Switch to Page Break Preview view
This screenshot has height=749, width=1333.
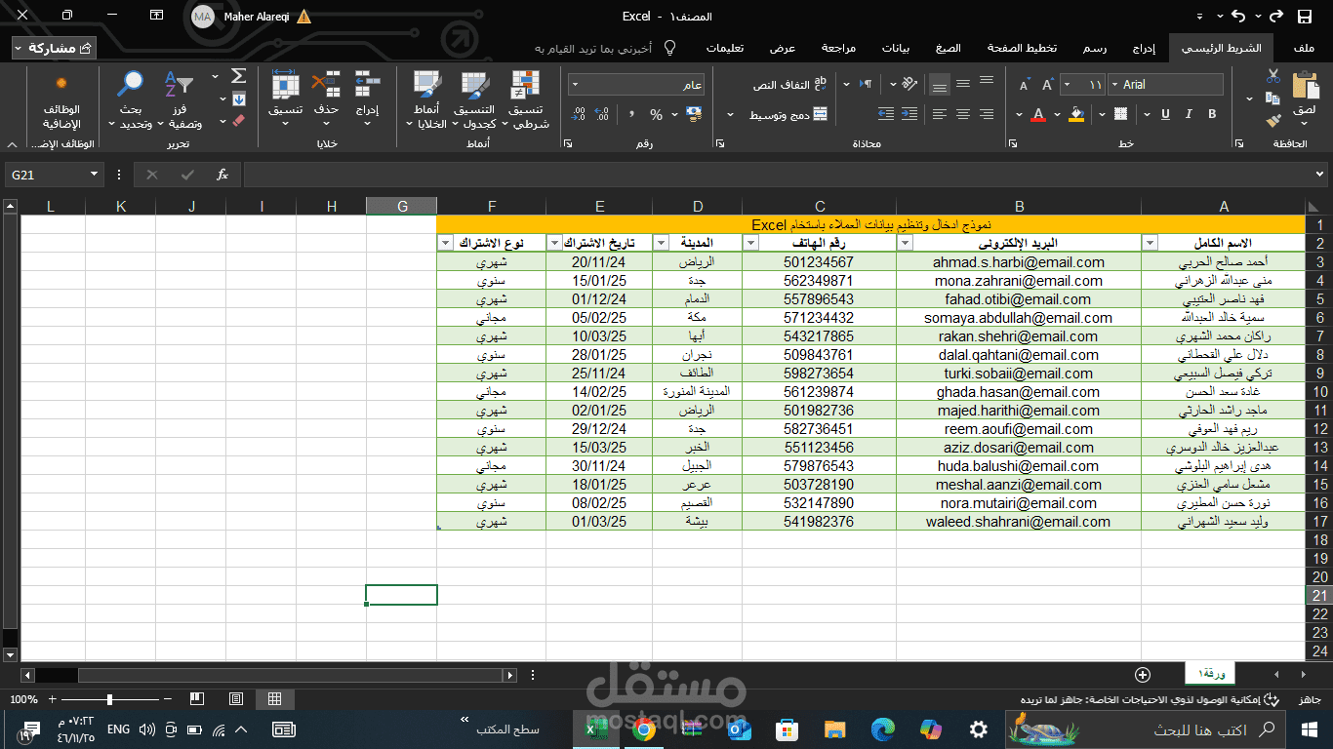[197, 698]
